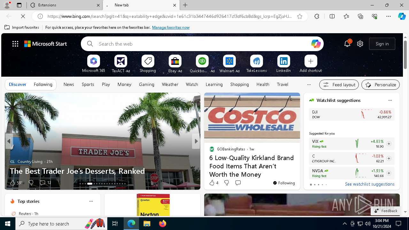Open See watchlist suggestions link
409x230 pixels.
(370, 184)
